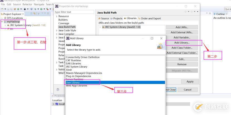Expand Java Compiler in Properties tree

[x=56, y=34]
